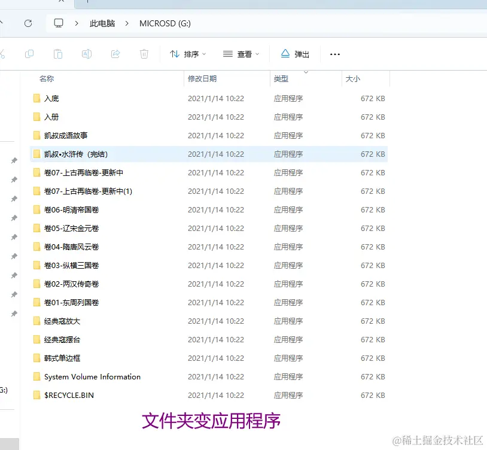Select the 卷04-隋唐风云卷 folder icon
The height and width of the screenshot is (450, 487).
coord(36,247)
